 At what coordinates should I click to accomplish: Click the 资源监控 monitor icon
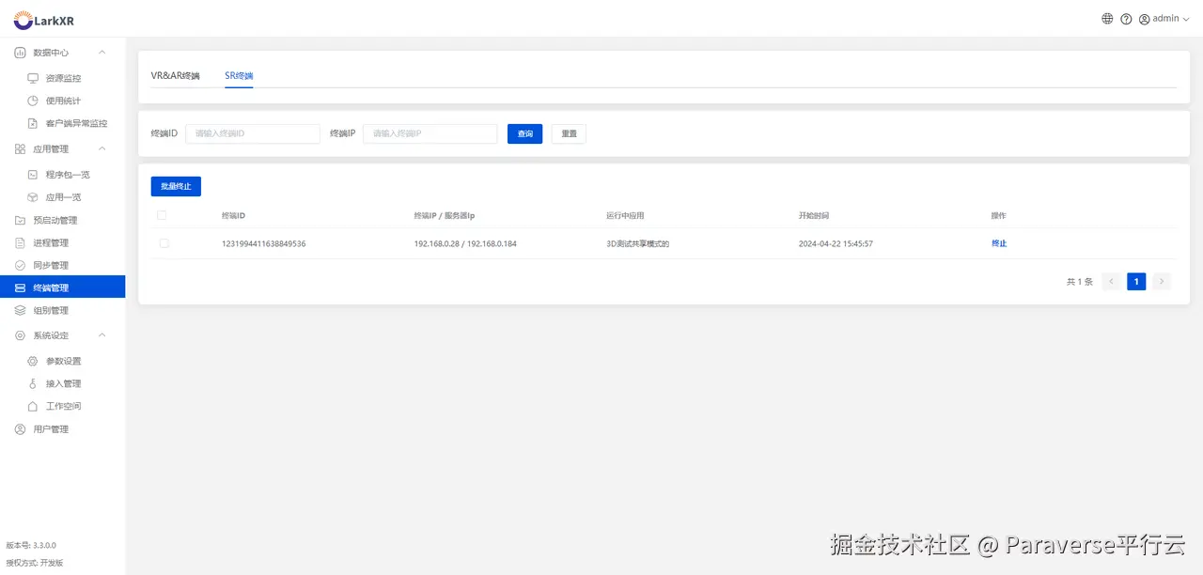coord(33,78)
